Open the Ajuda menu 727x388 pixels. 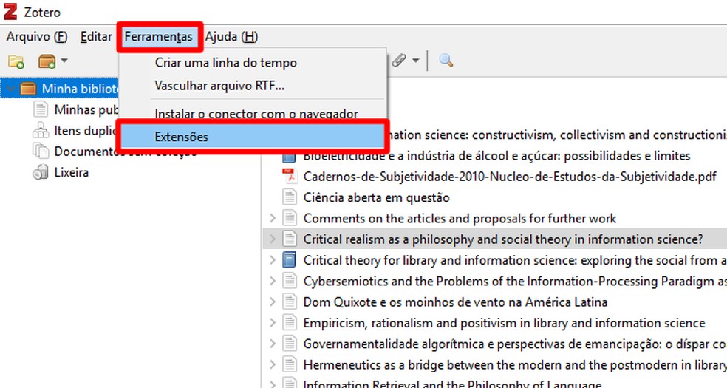231,37
